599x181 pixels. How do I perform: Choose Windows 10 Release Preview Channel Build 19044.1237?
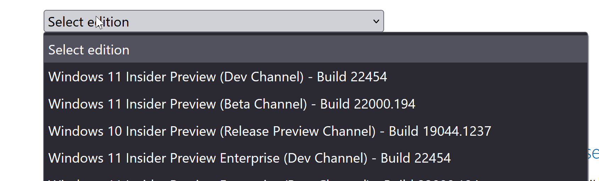click(316, 131)
